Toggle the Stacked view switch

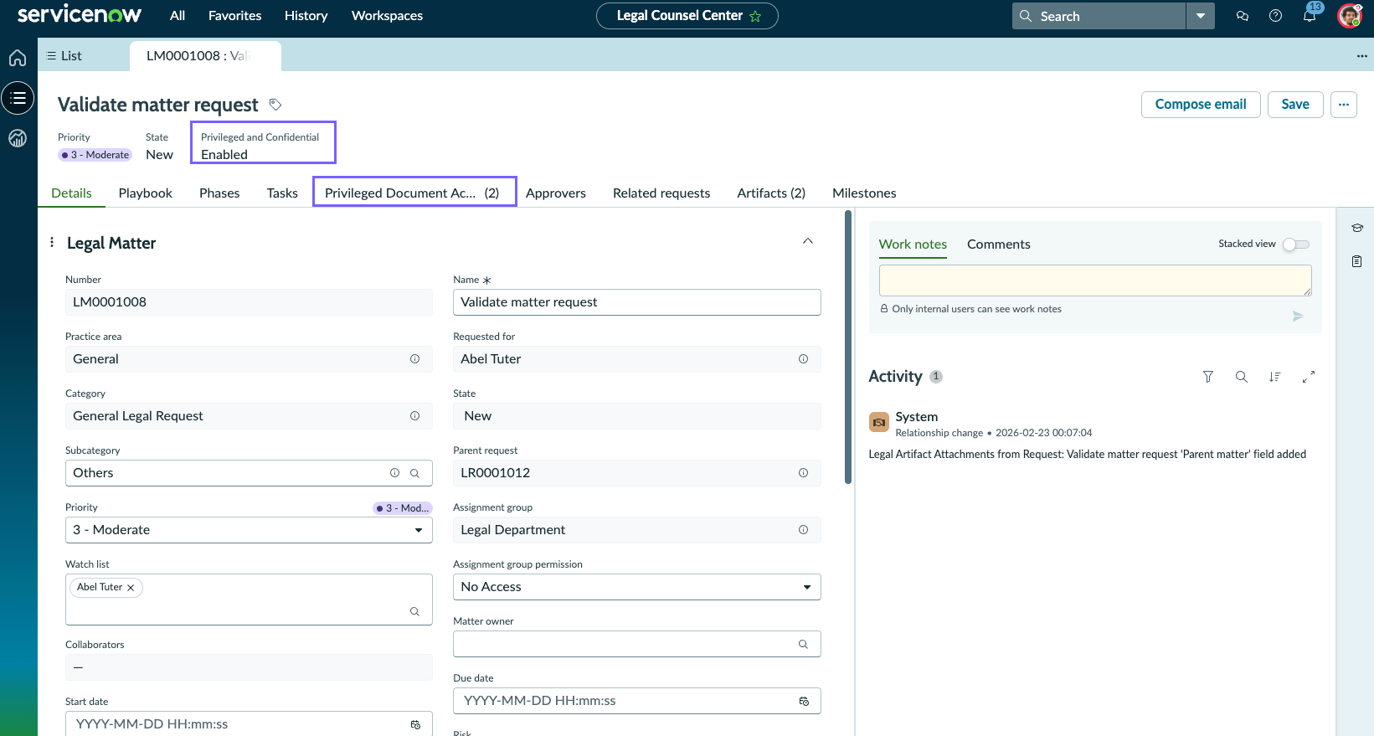point(1296,244)
